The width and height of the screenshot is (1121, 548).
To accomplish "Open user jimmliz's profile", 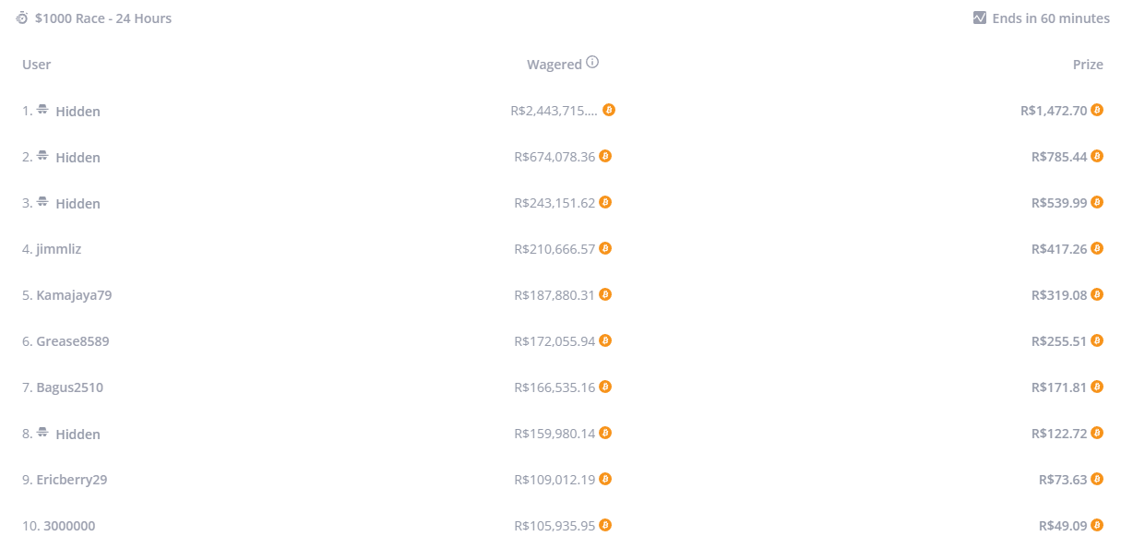I will pyautogui.click(x=59, y=249).
